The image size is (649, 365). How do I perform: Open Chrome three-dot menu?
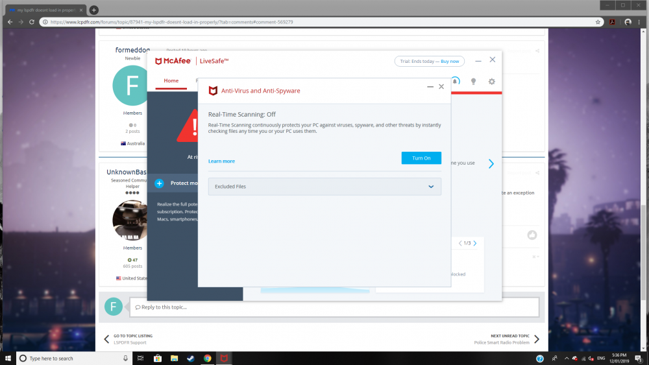(x=639, y=22)
